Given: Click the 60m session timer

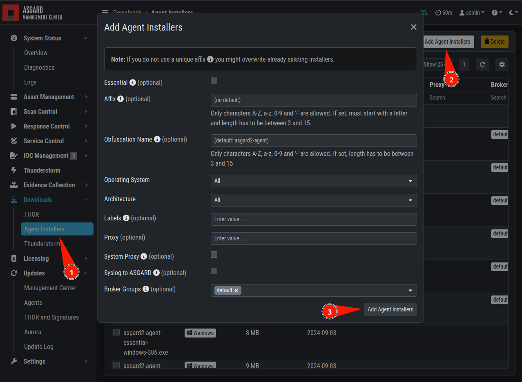Looking at the screenshot, I should click(444, 13).
